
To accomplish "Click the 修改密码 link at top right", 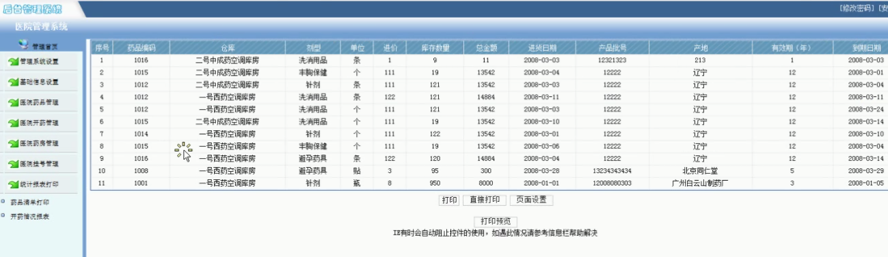I will pos(857,7).
